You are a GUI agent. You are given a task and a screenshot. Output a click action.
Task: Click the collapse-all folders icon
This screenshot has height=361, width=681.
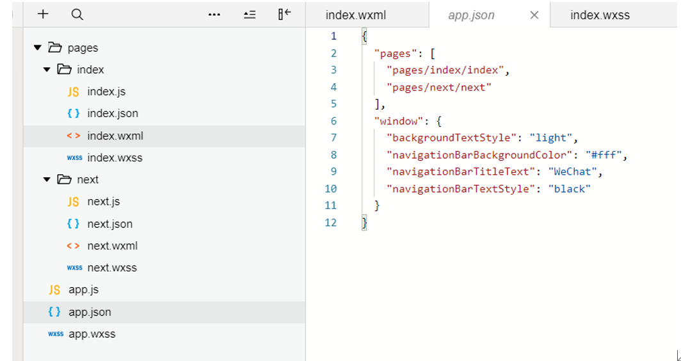pos(250,15)
